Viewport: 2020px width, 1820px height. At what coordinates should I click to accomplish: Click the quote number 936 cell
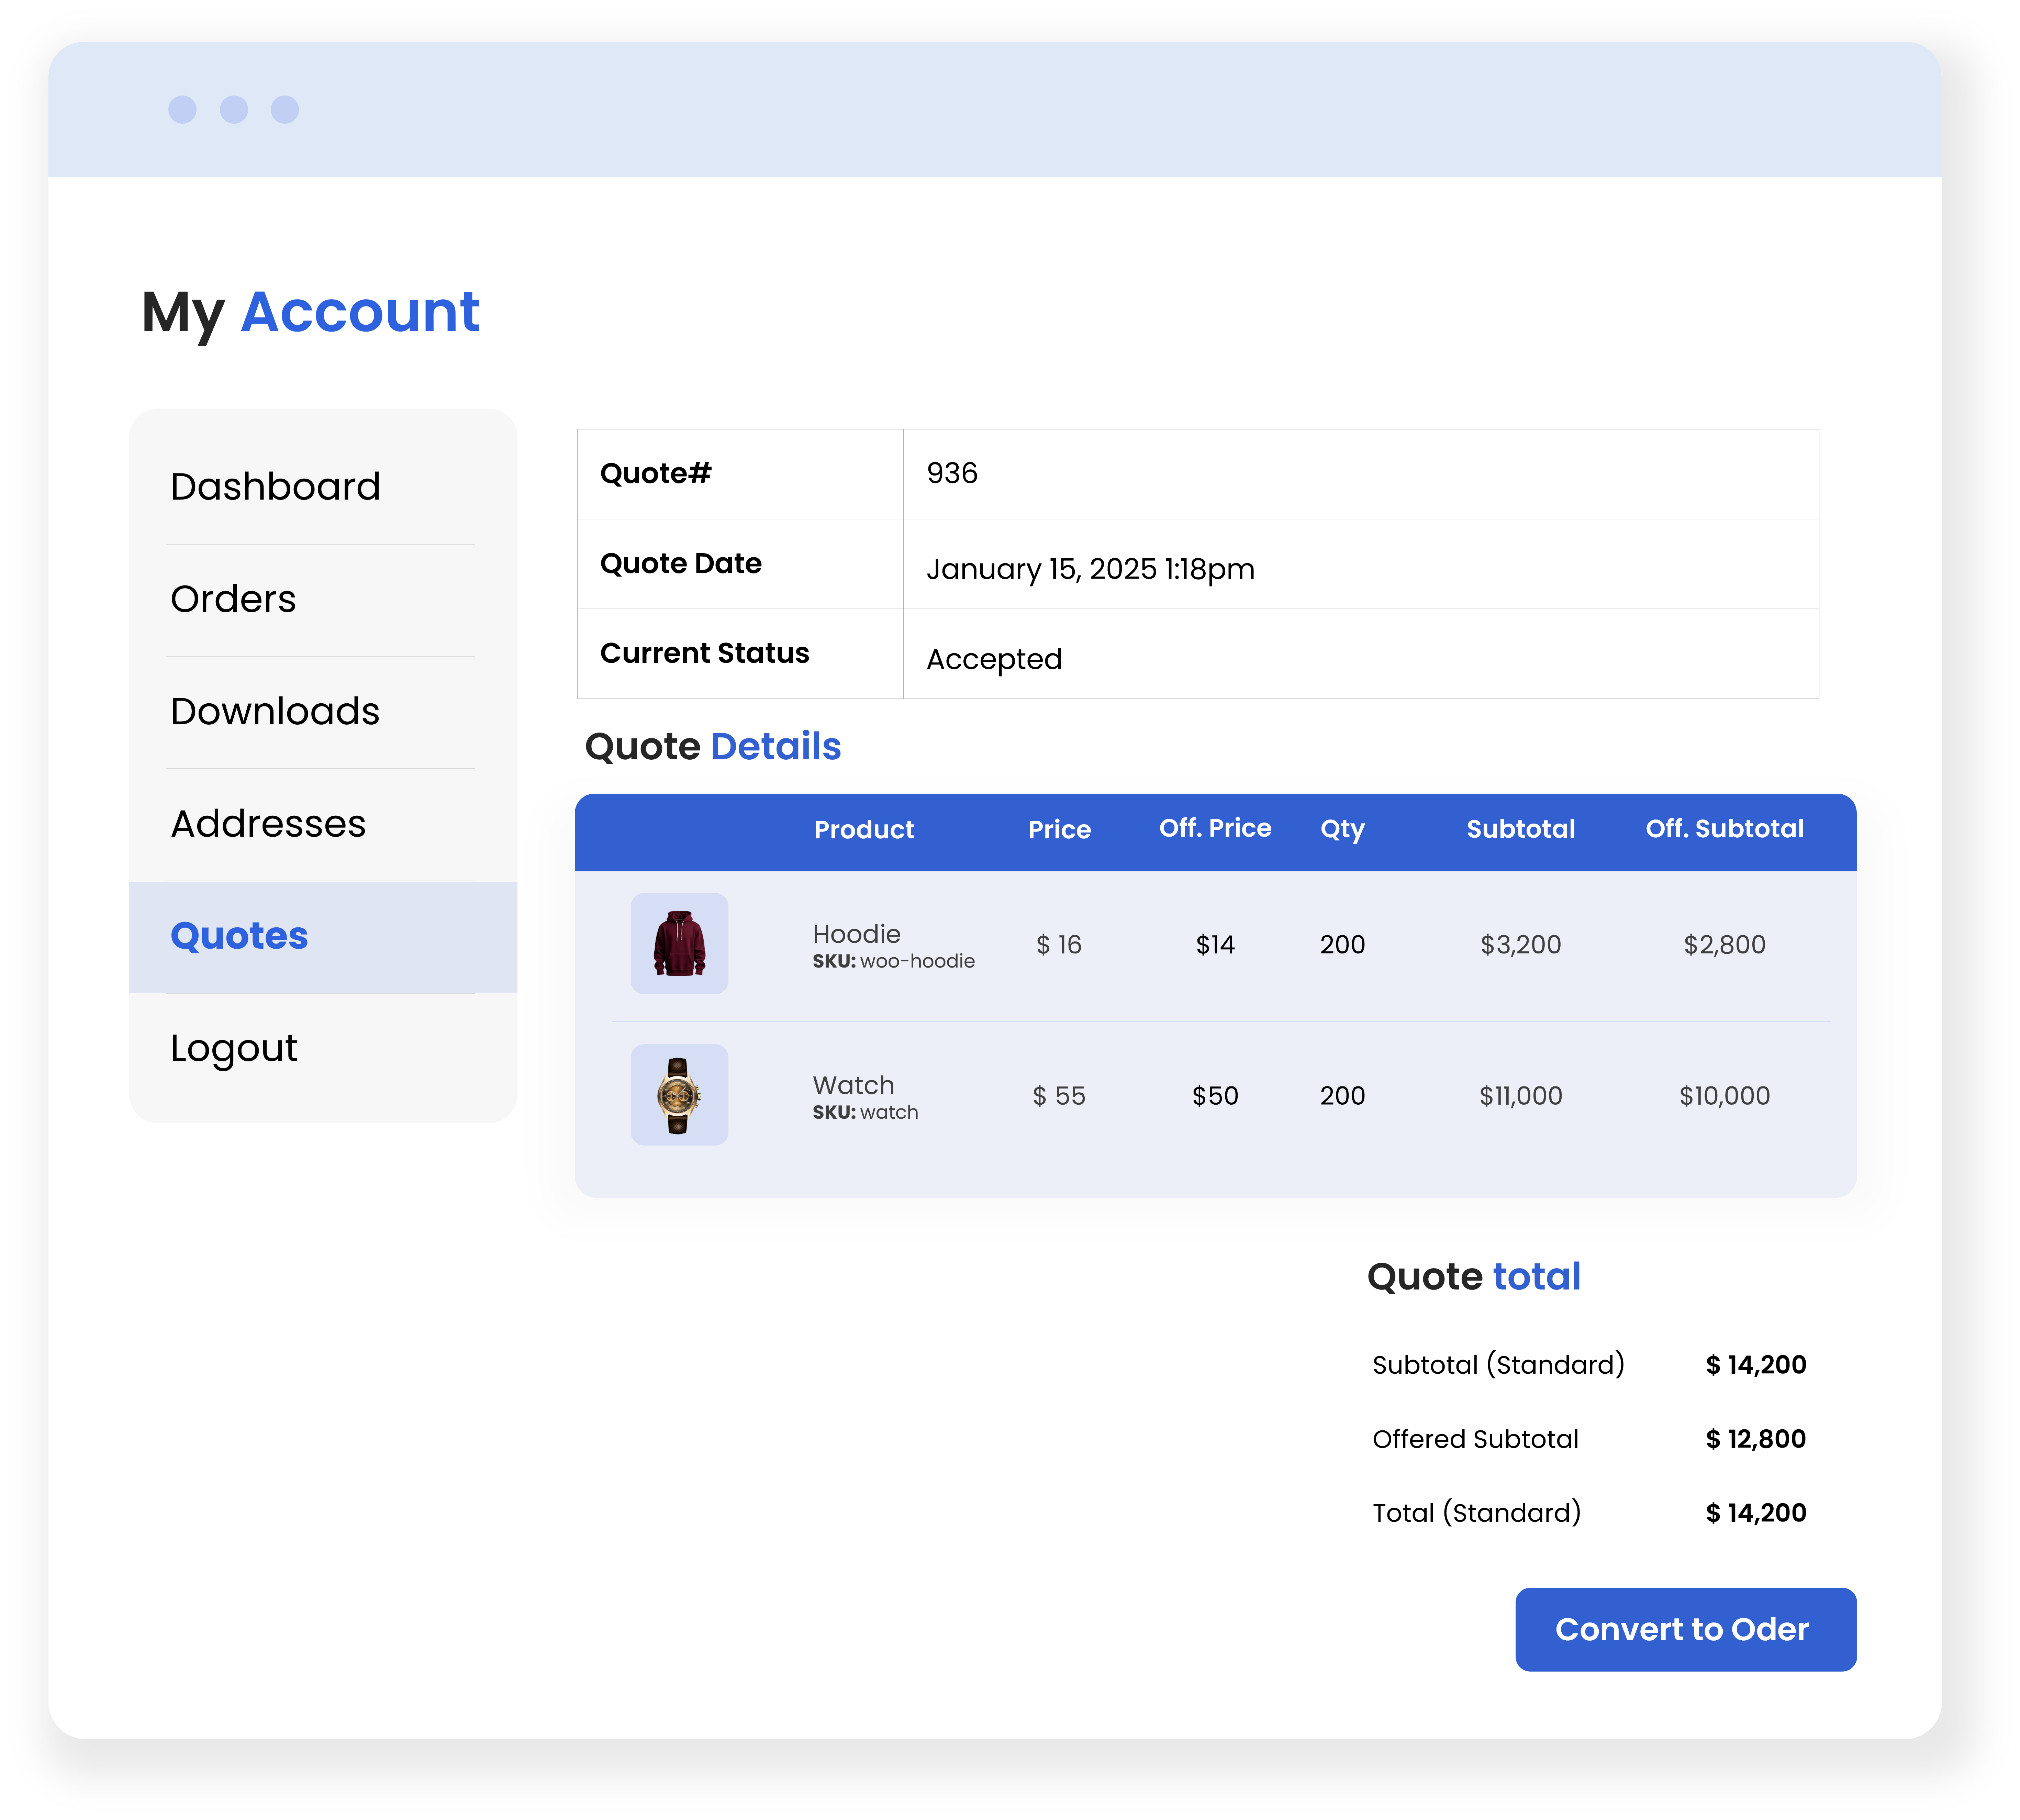click(x=952, y=473)
